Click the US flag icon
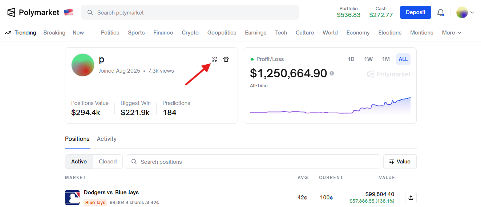This screenshot has height=207, width=481. (x=69, y=12)
